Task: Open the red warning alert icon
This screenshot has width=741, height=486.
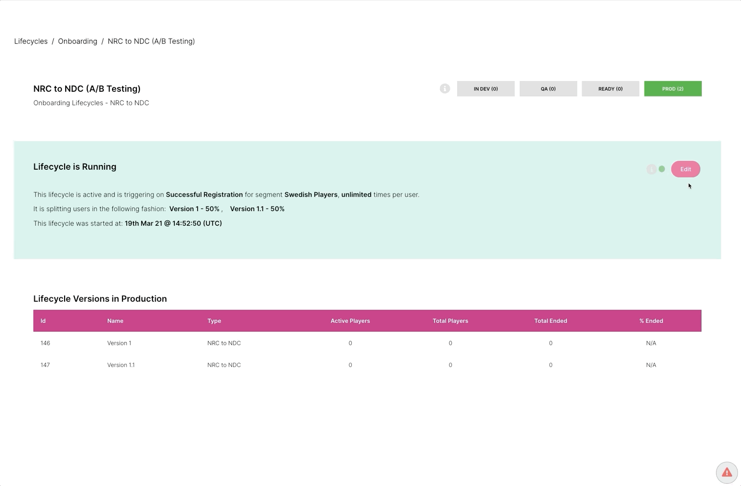Action: [x=726, y=472]
